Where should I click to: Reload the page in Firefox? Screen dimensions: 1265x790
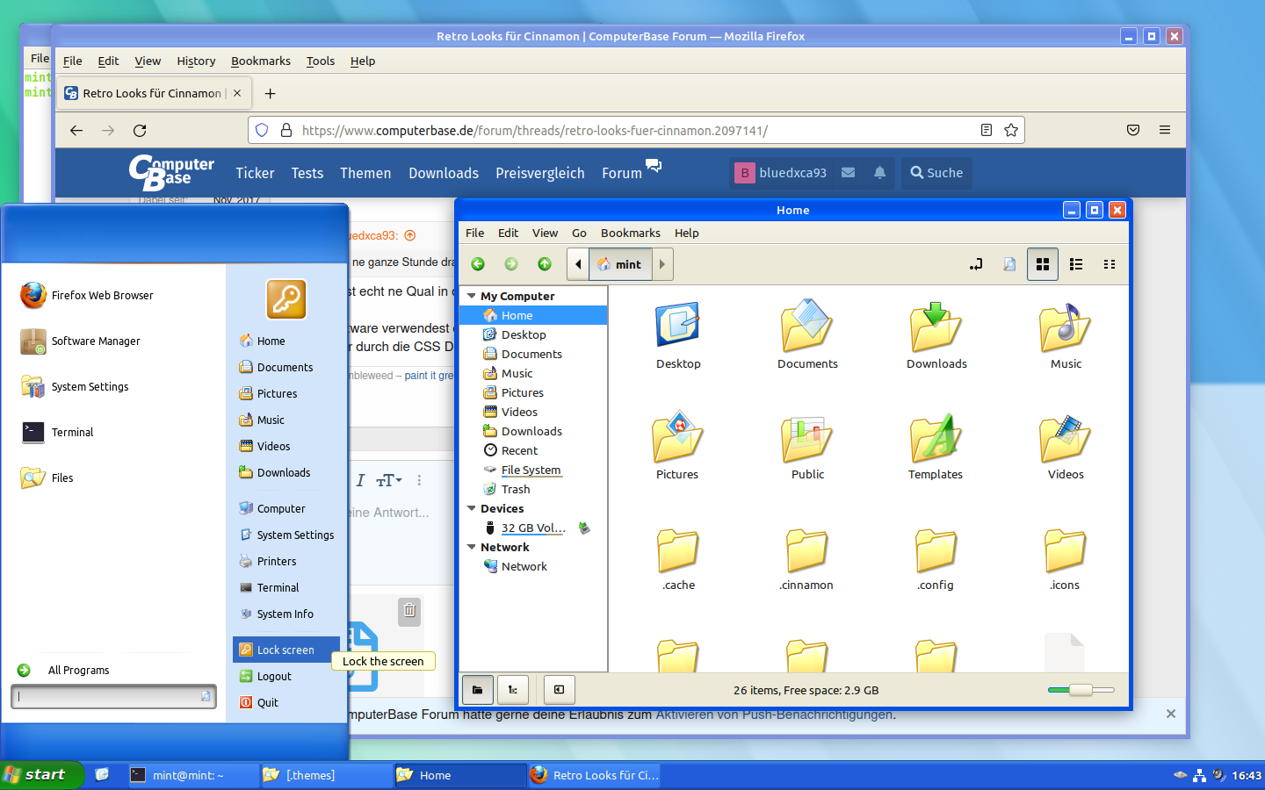(140, 130)
